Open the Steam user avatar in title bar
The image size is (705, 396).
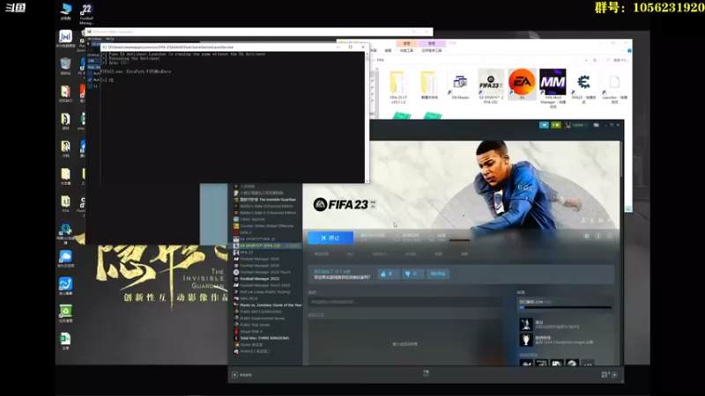(x=568, y=125)
